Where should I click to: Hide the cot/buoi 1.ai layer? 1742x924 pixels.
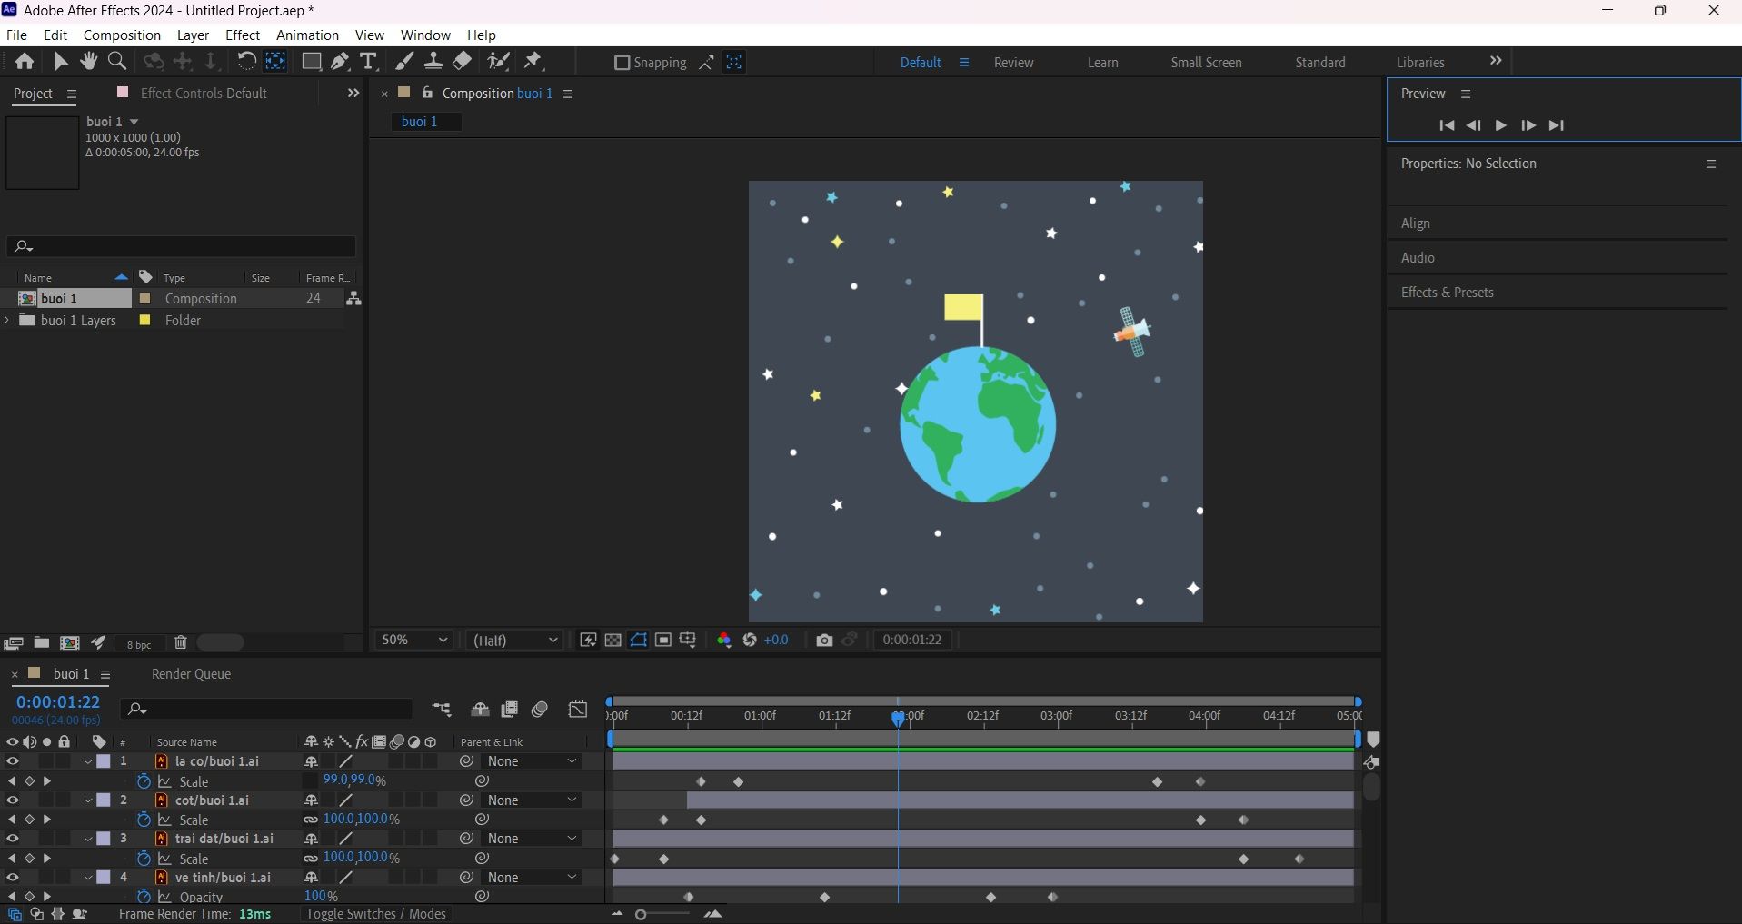point(13,800)
